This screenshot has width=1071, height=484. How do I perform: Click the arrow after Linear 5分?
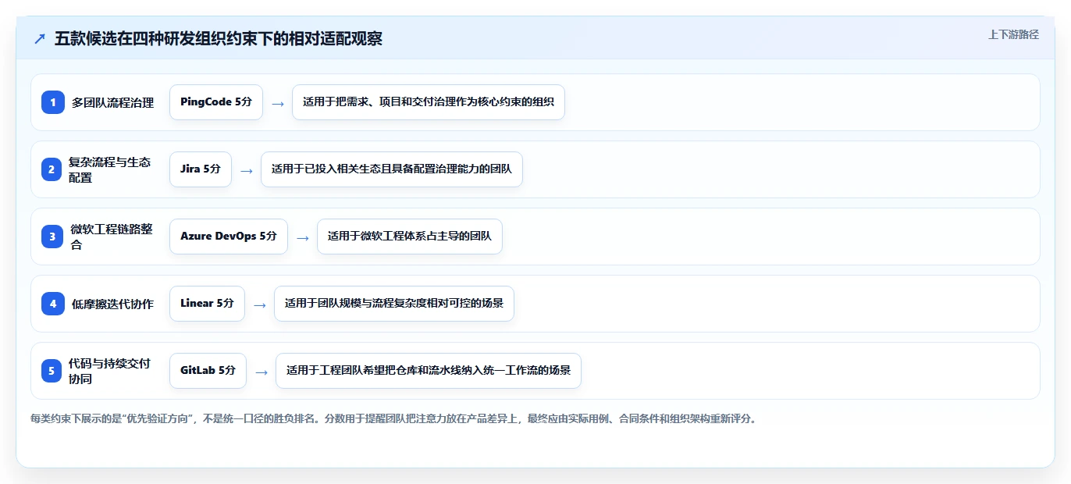(260, 305)
